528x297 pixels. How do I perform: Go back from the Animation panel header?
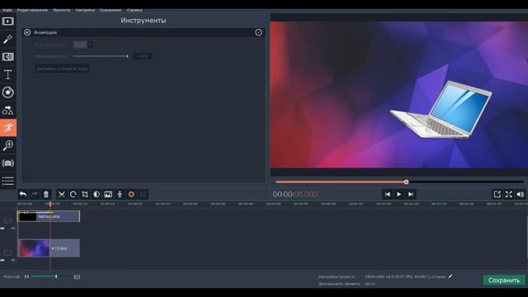[27, 32]
